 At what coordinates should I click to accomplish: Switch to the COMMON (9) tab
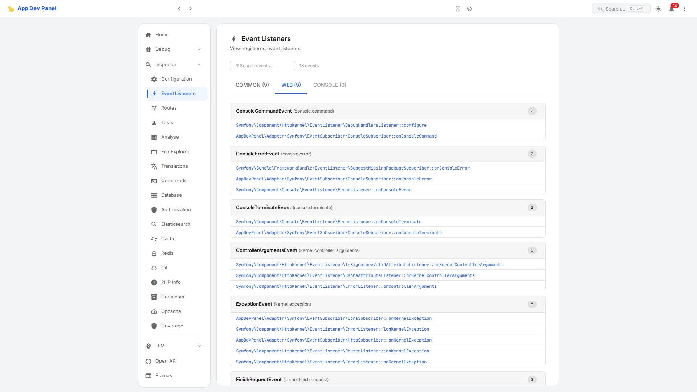(x=252, y=85)
